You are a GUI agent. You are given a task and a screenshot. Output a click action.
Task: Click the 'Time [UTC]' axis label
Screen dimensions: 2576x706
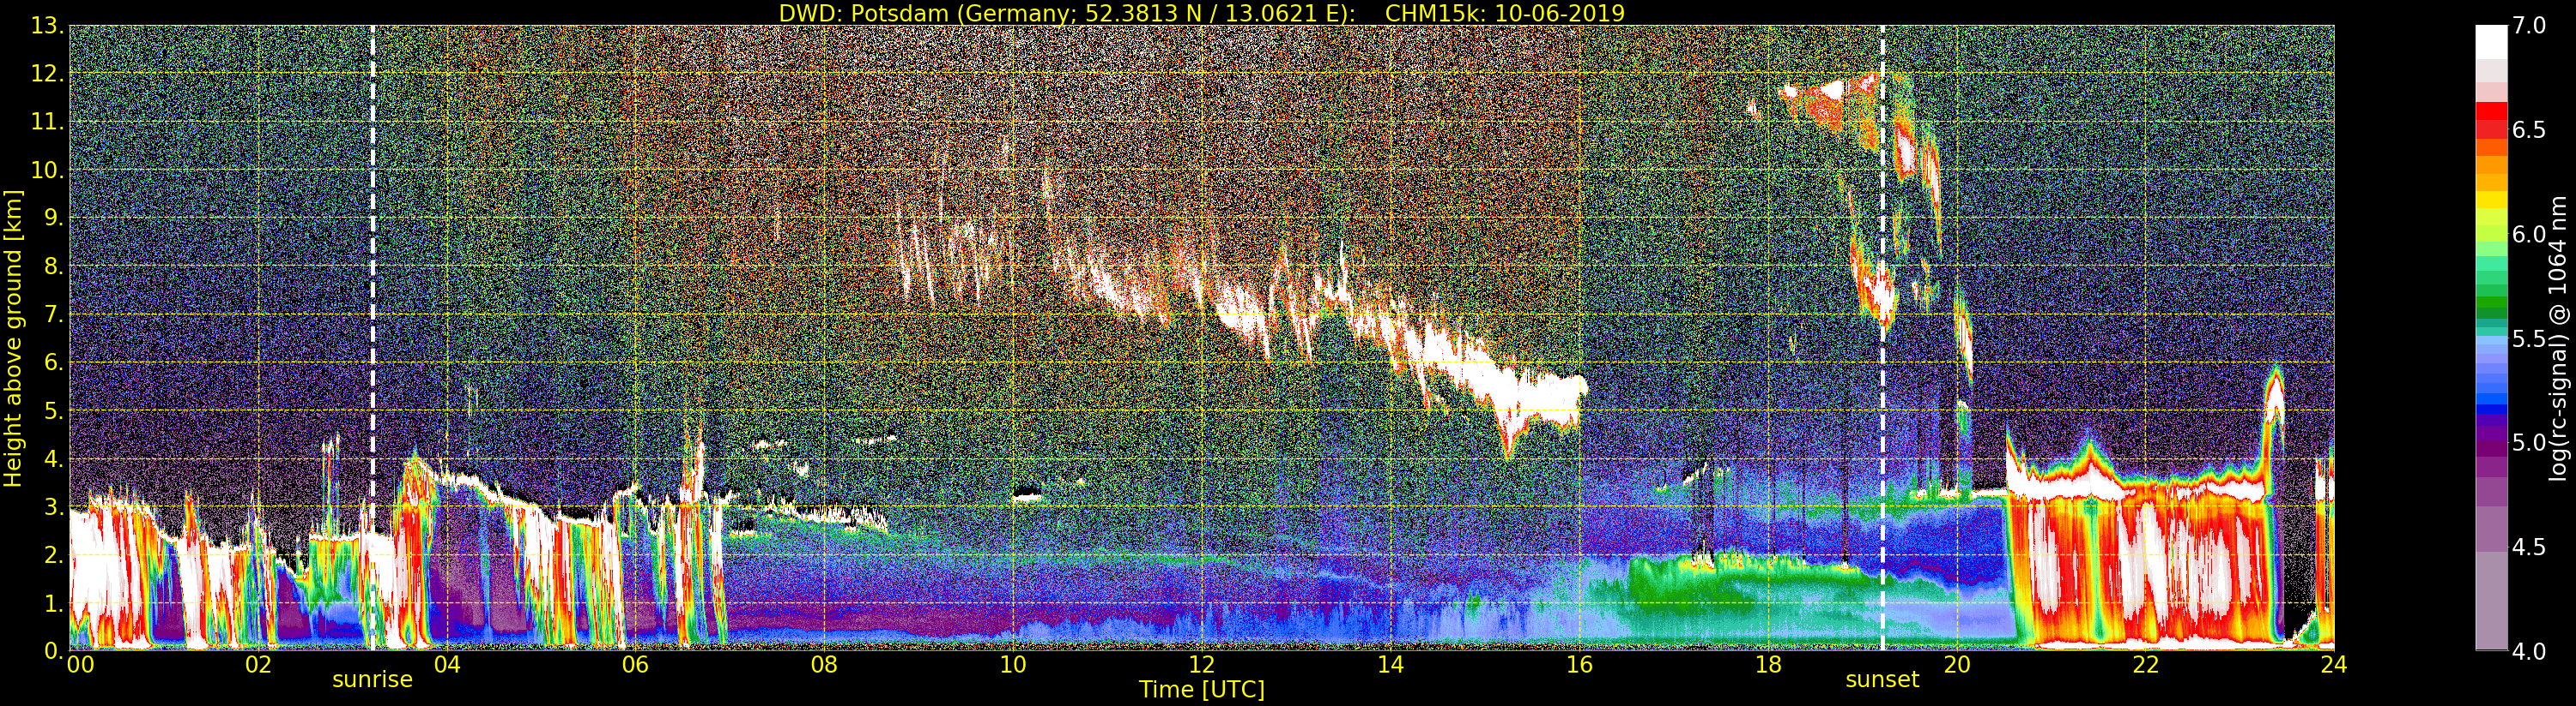[1202, 690]
